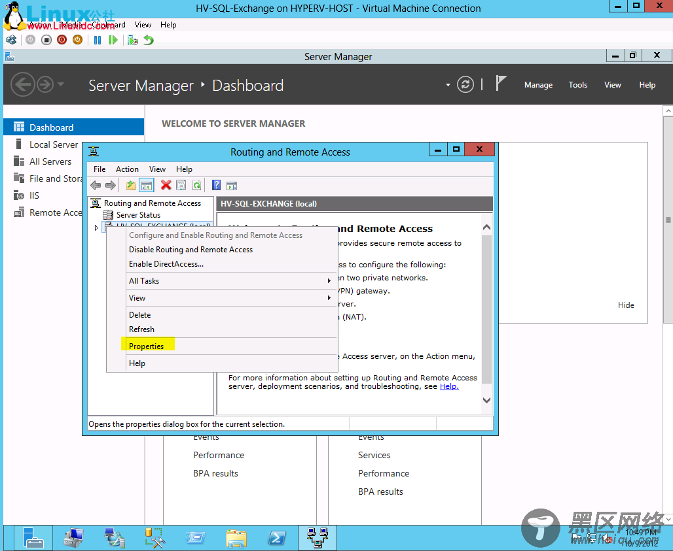Click the orange Save VM state icon
This screenshot has width=673, height=551.
coord(77,41)
